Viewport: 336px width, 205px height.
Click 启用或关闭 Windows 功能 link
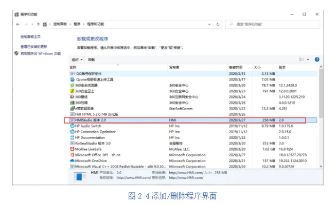coord(40,53)
